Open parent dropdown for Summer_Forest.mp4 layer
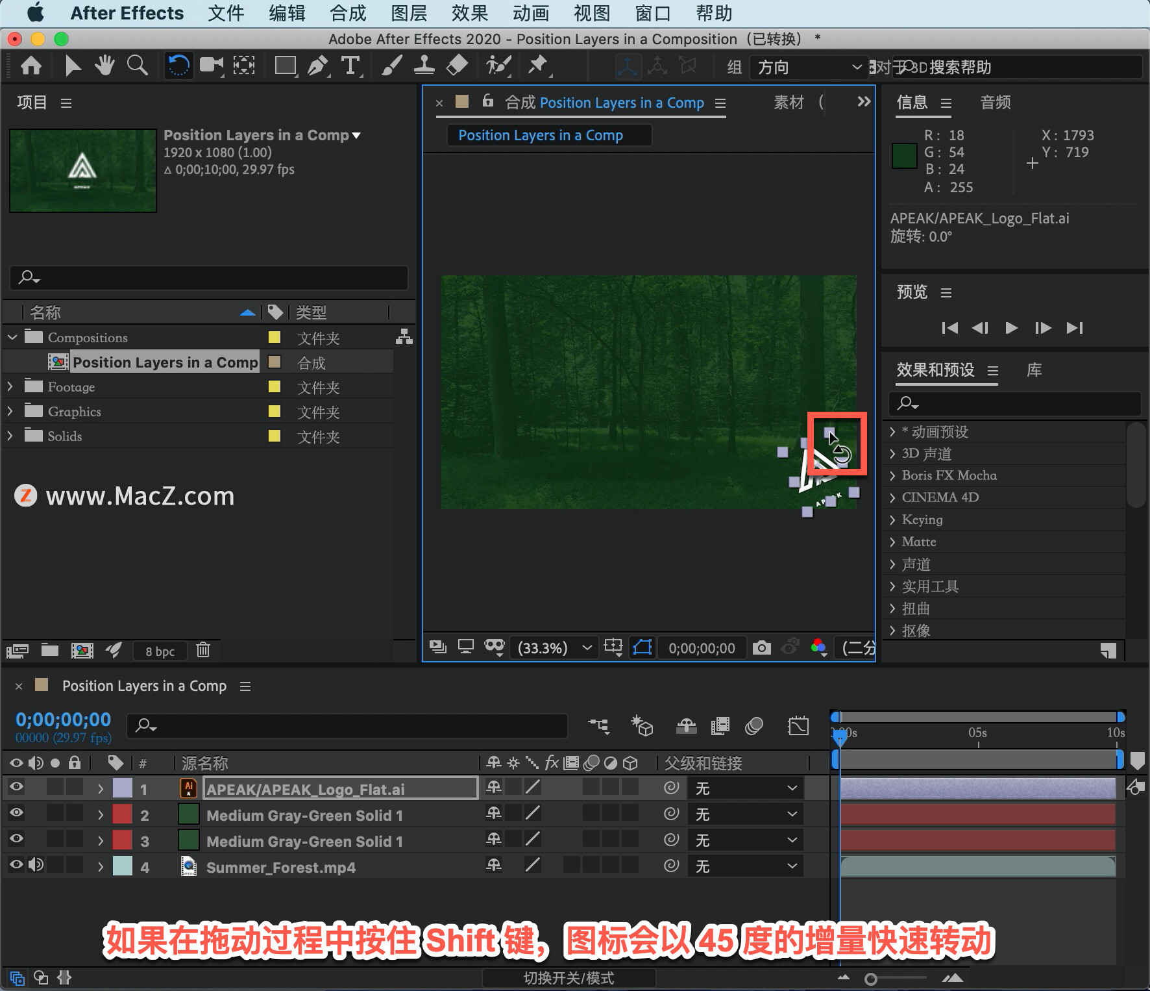Screen dimensions: 1150x991 (746, 866)
